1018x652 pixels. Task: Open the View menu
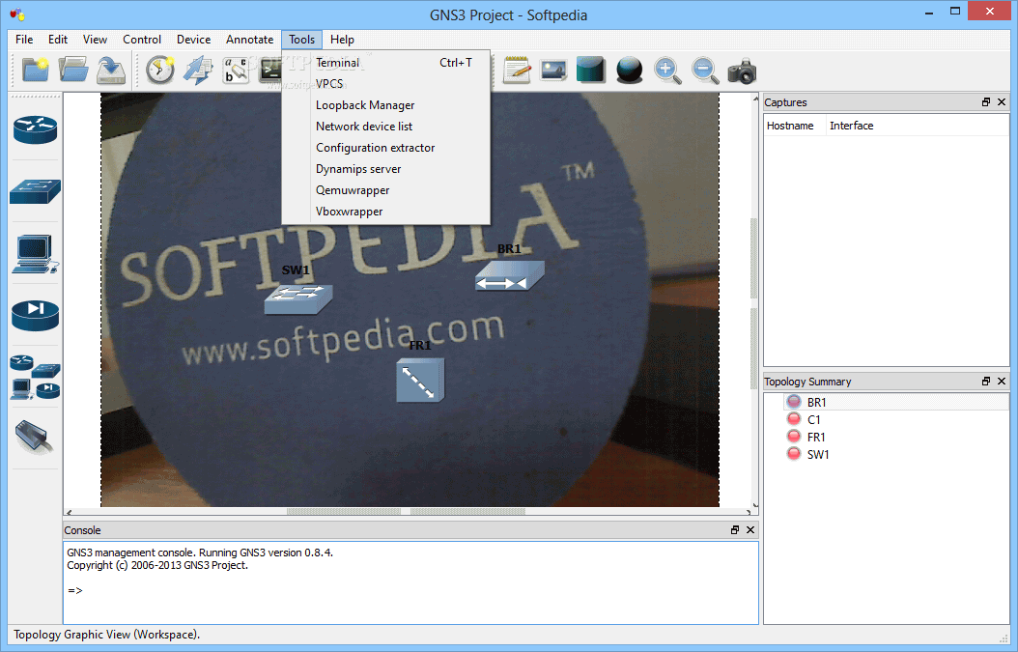point(95,40)
